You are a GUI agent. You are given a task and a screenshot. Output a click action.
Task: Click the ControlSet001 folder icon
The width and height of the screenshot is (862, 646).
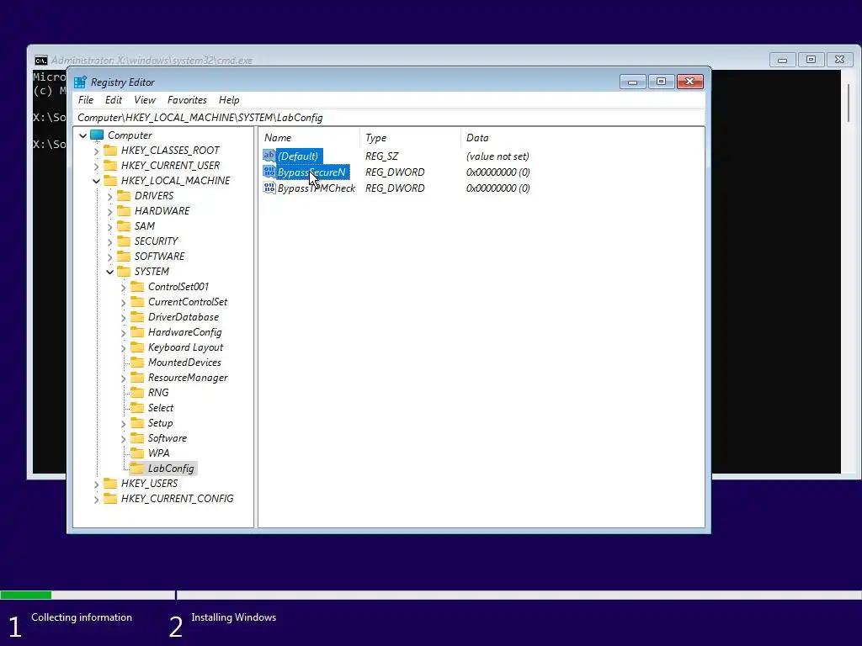pos(137,287)
